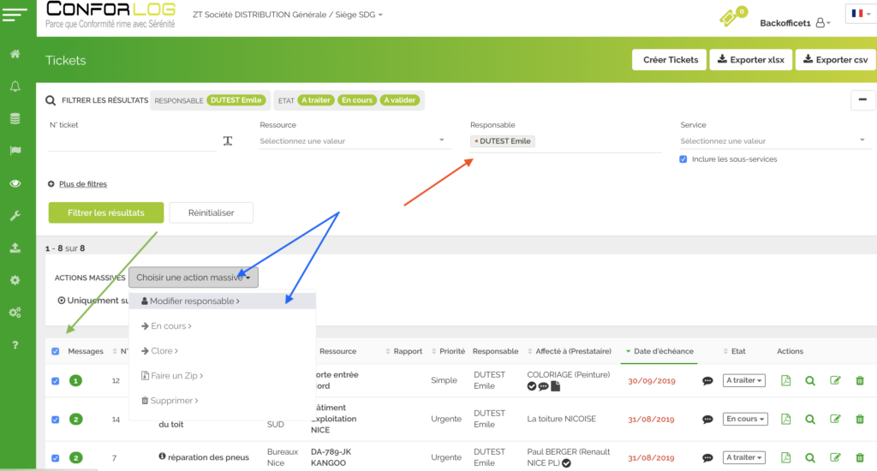Click the Exporter xlsx button
The width and height of the screenshot is (877, 471).
click(750, 60)
